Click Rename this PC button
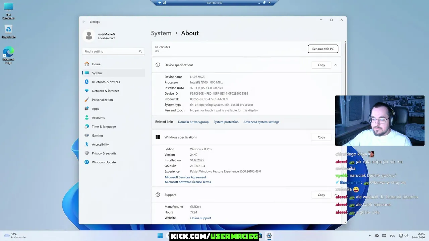The width and height of the screenshot is (429, 241). coord(323,49)
